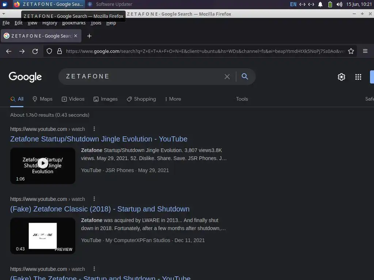Check battery indicator in system tray

point(330,4)
